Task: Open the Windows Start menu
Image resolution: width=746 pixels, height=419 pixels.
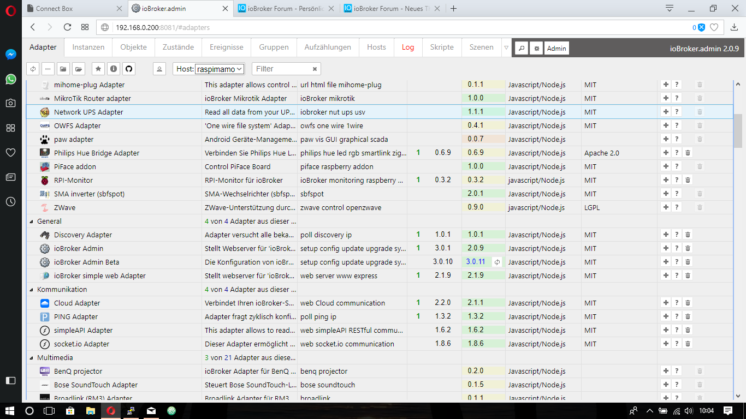Action: tap(10, 411)
